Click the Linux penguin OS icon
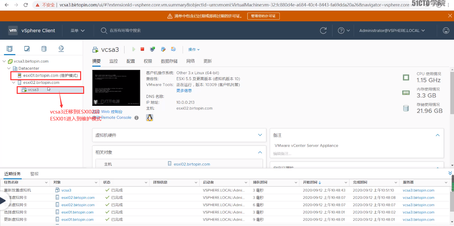Viewport: 454px width, 226px height. pos(150,117)
